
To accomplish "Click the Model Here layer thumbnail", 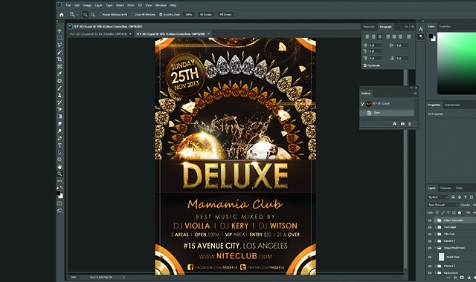I will 441,257.
